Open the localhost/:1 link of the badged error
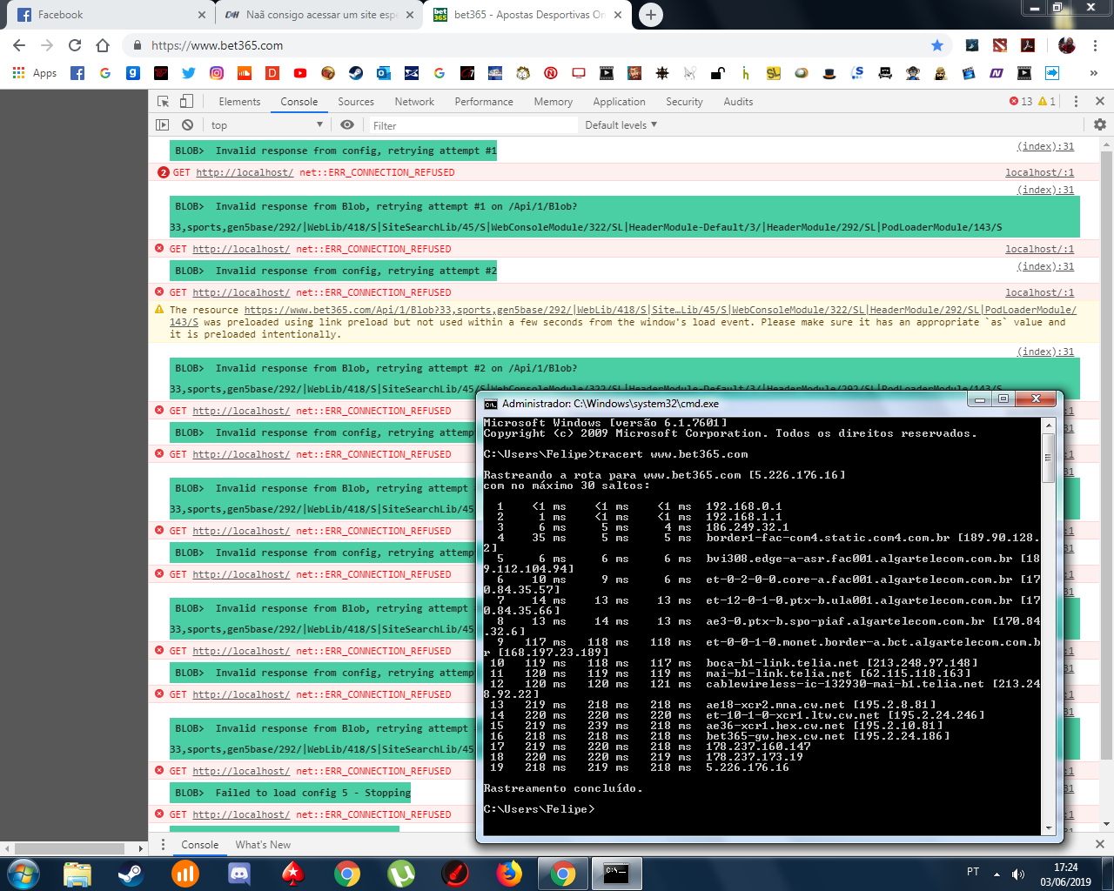 point(1040,172)
